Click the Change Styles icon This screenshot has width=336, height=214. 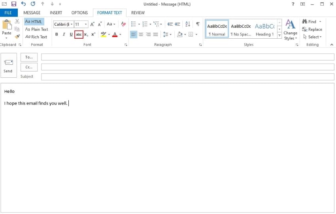pyautogui.click(x=291, y=24)
